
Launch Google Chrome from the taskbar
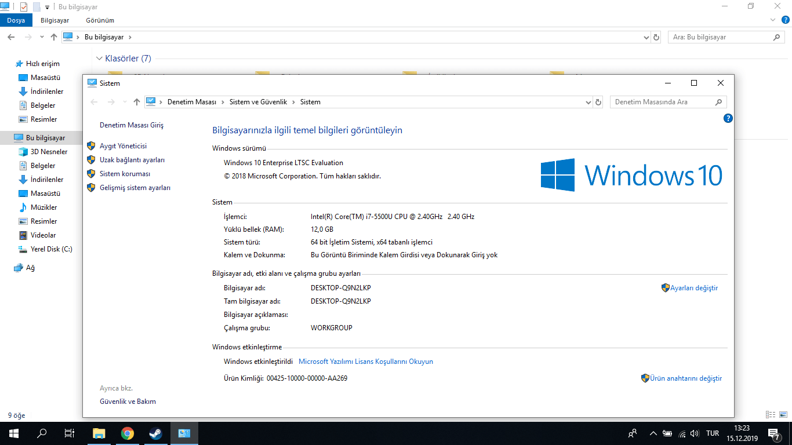pyautogui.click(x=128, y=433)
